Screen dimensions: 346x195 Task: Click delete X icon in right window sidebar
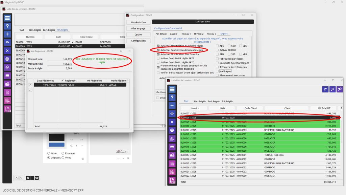point(172,122)
